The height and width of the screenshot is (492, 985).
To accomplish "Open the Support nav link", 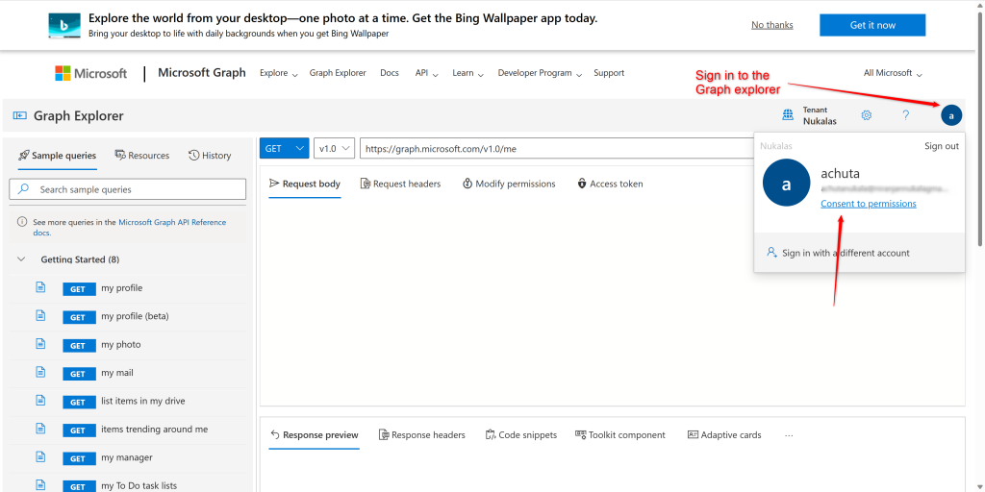I will point(609,73).
